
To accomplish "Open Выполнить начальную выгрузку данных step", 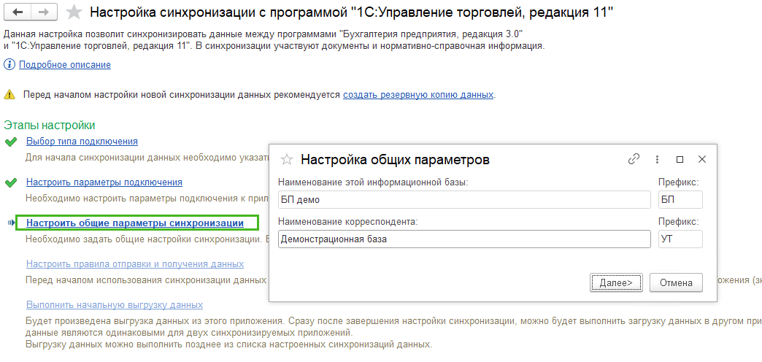I will point(115,304).
